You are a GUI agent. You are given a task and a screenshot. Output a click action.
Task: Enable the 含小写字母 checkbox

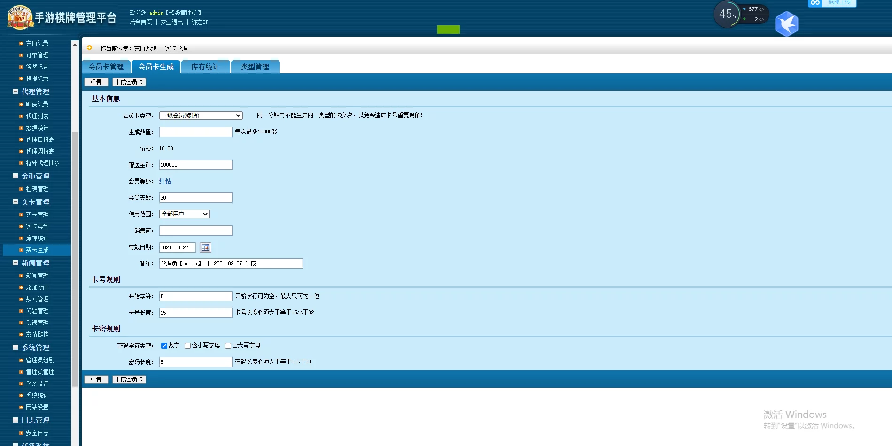pyautogui.click(x=187, y=346)
